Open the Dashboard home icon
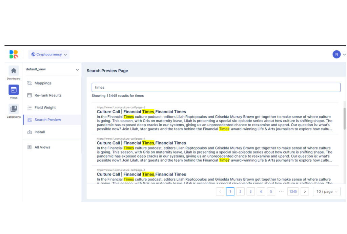Screen dimensions: 347x234 pos(14,71)
